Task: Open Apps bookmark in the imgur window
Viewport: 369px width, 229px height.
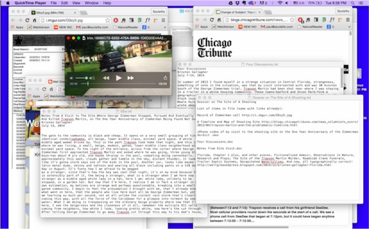Action: [17, 27]
